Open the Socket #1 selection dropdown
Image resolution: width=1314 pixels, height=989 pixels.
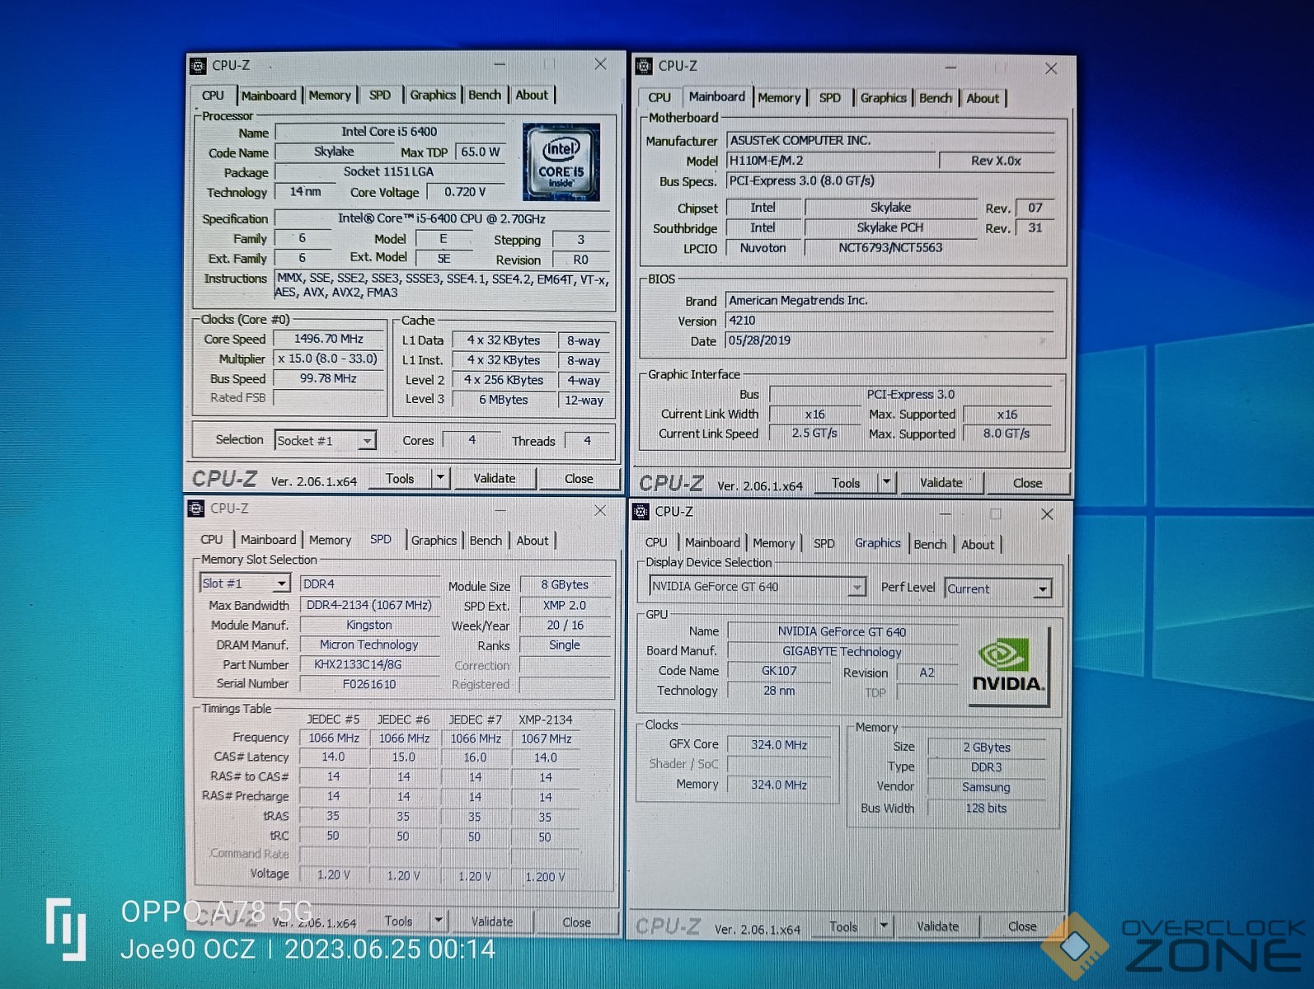tap(367, 441)
